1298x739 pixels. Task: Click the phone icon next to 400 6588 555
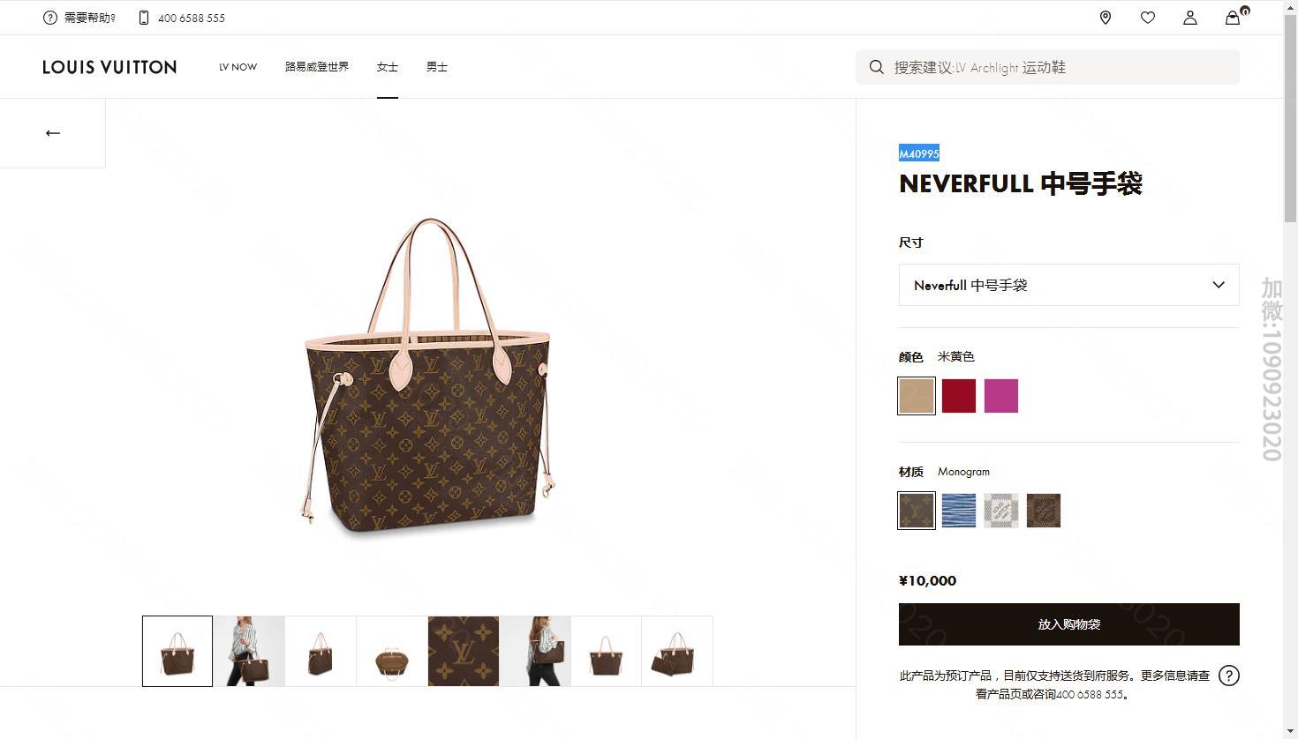(x=144, y=18)
